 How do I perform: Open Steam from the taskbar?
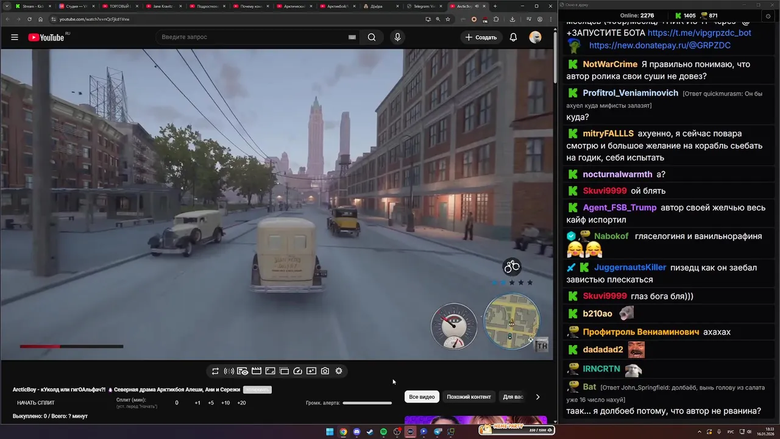(370, 432)
